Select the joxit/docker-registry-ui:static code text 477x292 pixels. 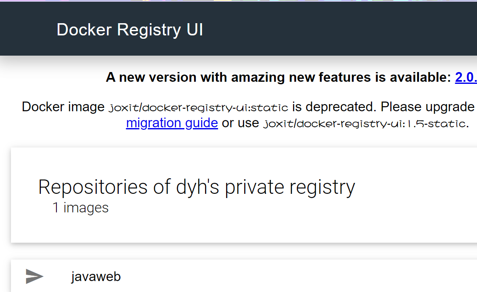[x=198, y=108]
